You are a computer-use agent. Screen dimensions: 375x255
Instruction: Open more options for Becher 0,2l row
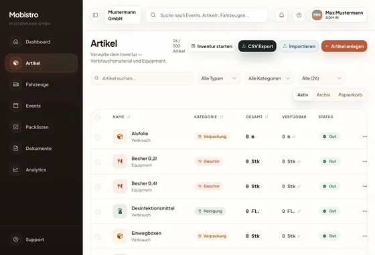coord(365,161)
